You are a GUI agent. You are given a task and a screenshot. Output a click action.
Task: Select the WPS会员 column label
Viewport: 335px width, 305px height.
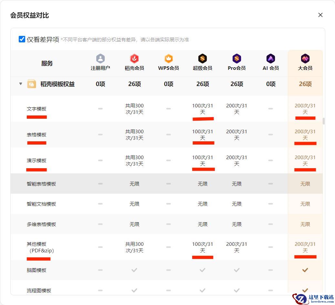coord(169,68)
